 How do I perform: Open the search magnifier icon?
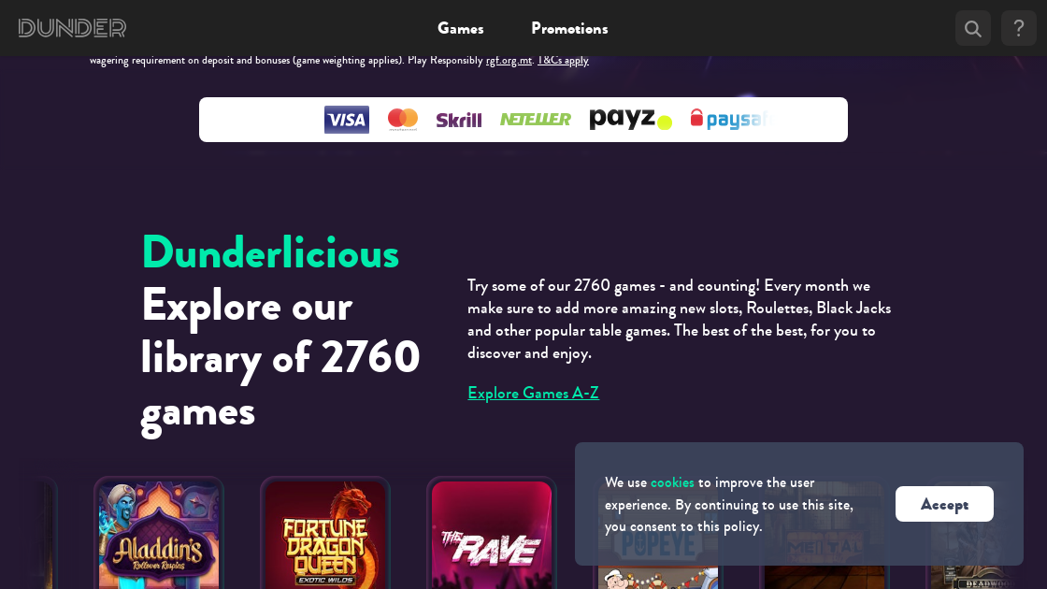[973, 28]
